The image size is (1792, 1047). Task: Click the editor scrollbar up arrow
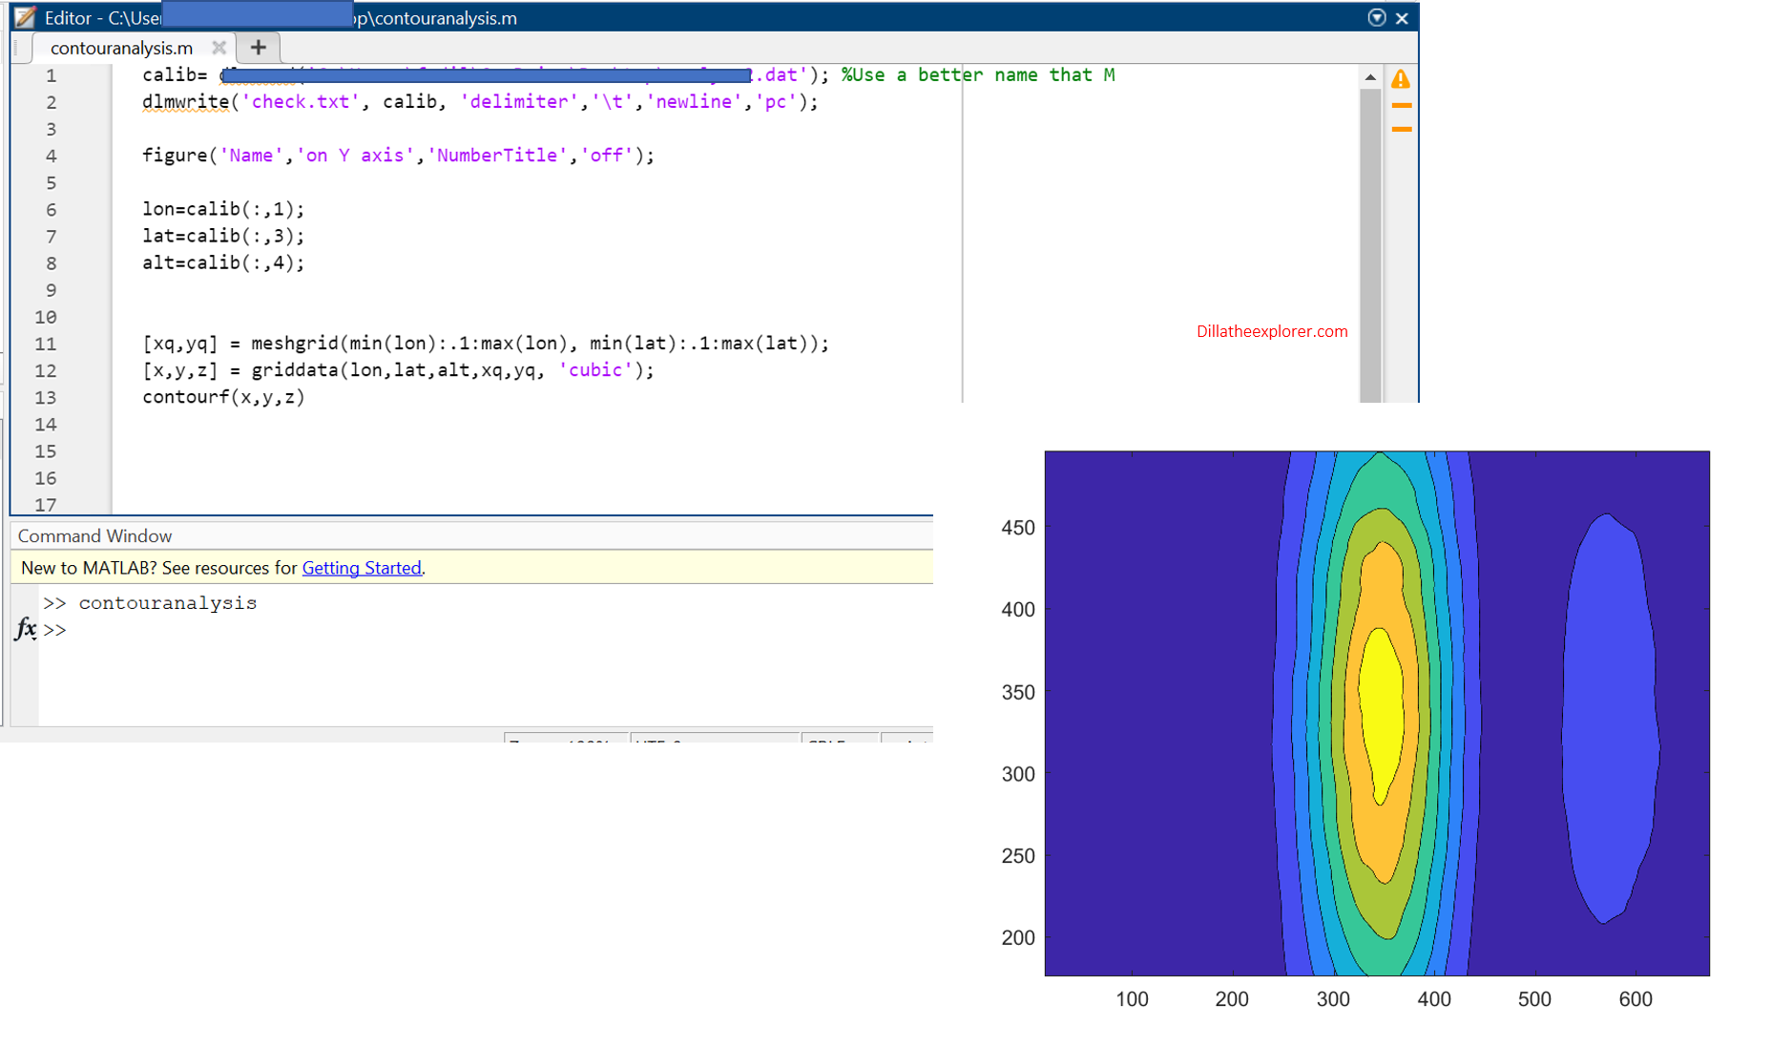[1370, 77]
